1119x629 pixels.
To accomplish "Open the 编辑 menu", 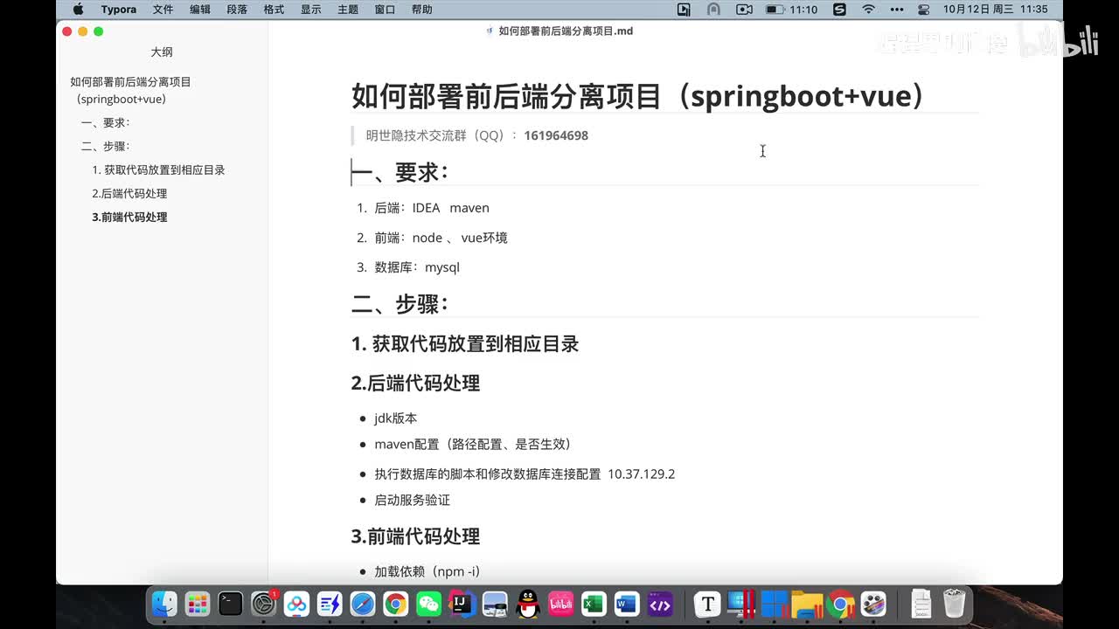I will tap(200, 10).
